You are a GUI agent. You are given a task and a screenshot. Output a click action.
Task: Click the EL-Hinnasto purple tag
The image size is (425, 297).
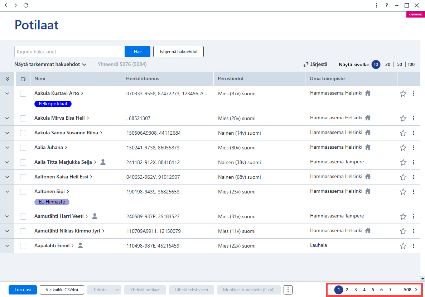[52, 202]
